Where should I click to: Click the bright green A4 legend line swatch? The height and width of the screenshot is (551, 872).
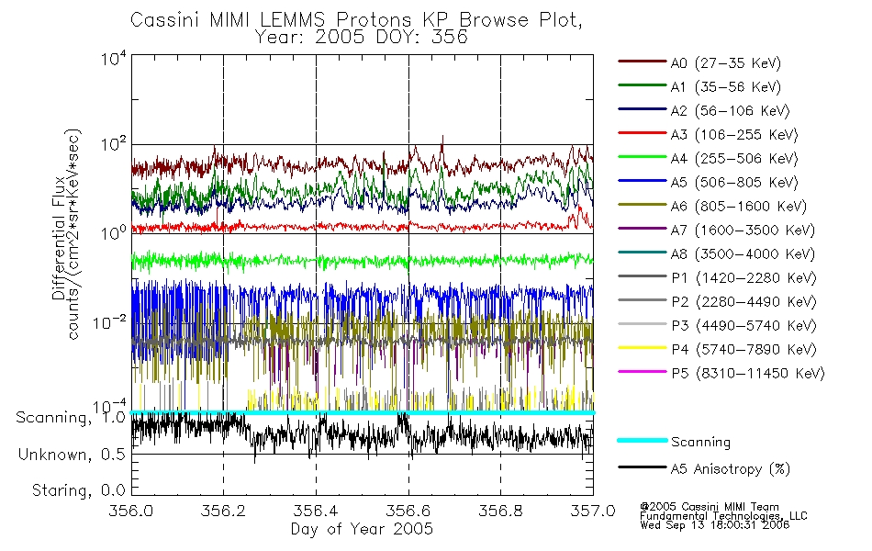click(643, 158)
